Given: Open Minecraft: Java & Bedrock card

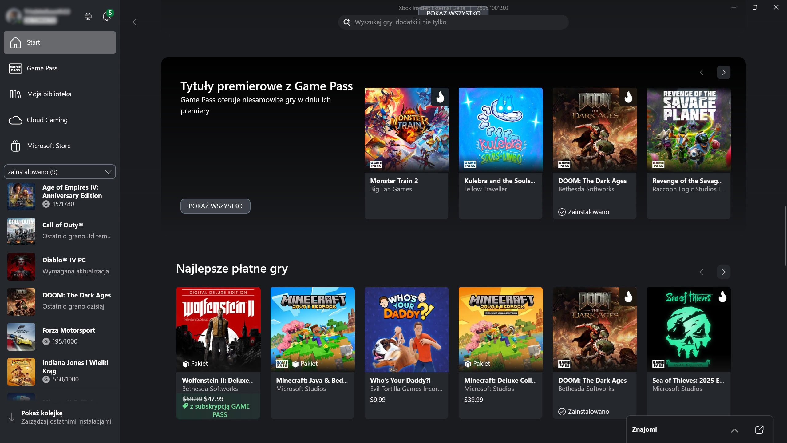Looking at the screenshot, I should point(312,353).
